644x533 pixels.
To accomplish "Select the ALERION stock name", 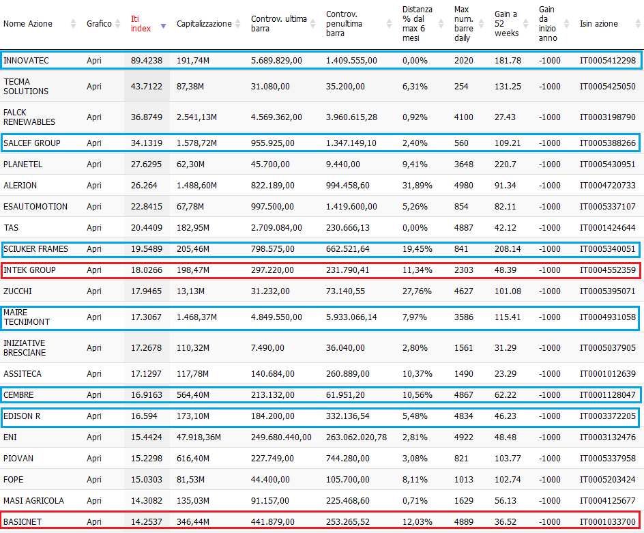I will [x=20, y=186].
